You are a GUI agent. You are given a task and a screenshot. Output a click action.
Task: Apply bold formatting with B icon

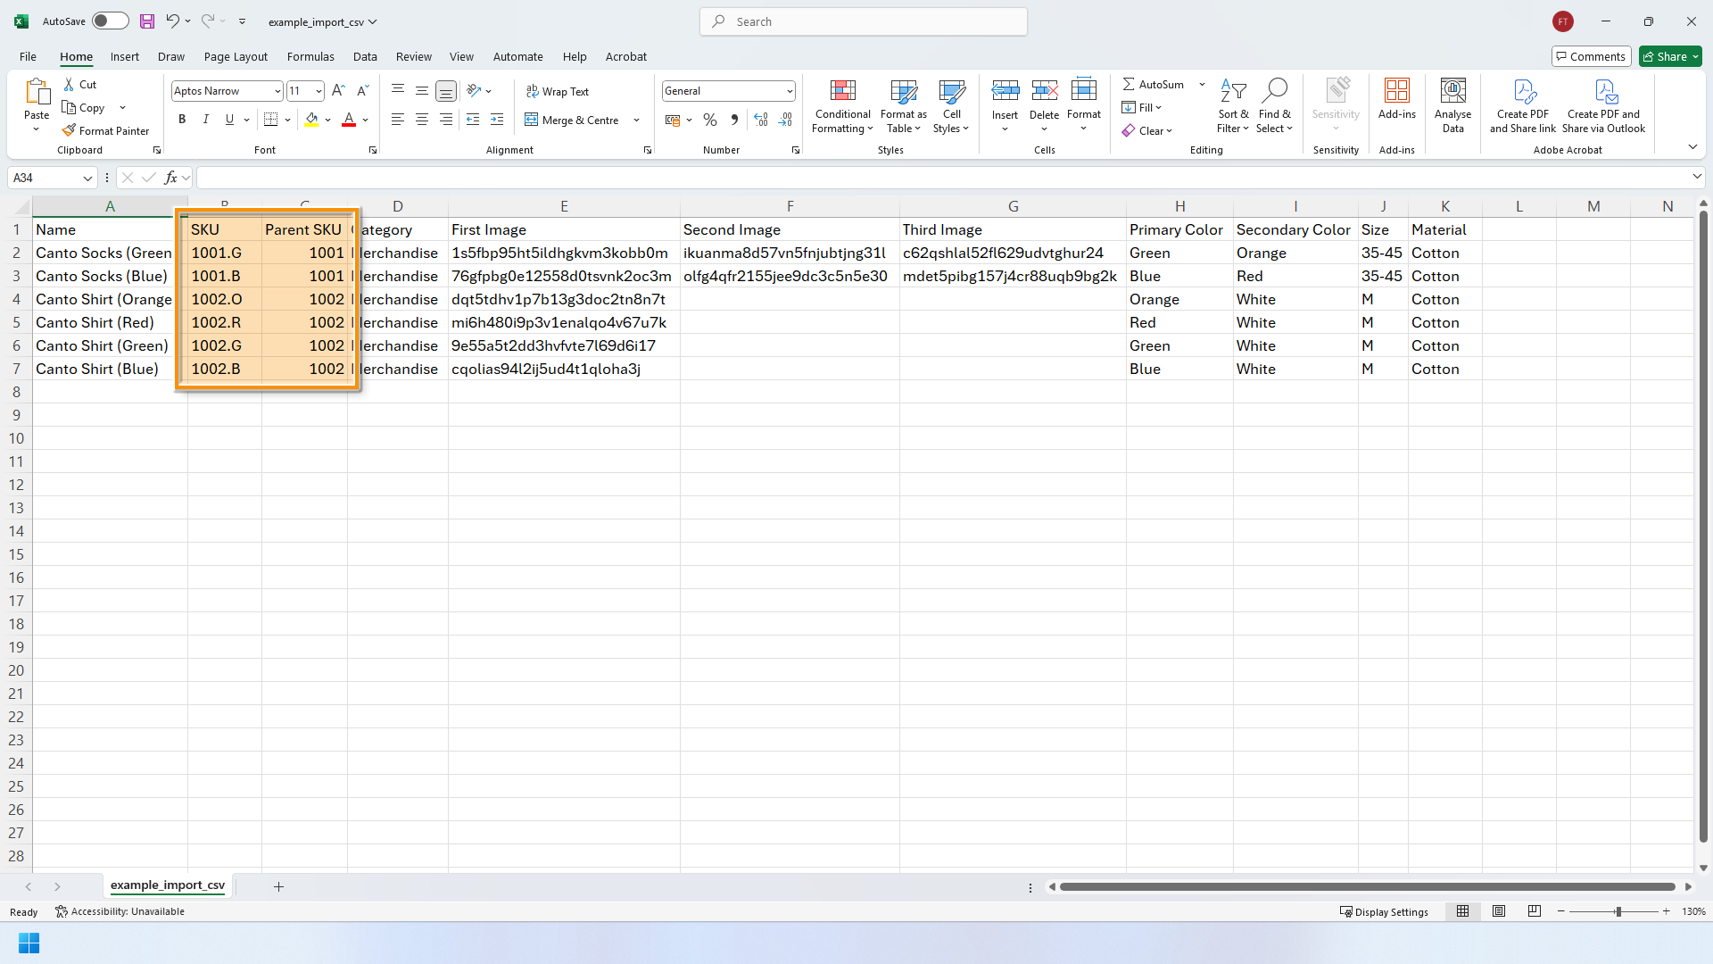(182, 120)
